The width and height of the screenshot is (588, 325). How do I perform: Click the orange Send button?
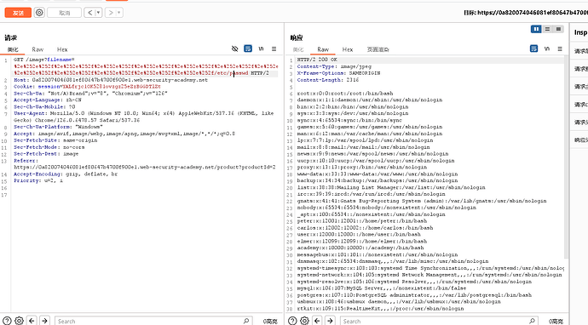[x=18, y=13]
